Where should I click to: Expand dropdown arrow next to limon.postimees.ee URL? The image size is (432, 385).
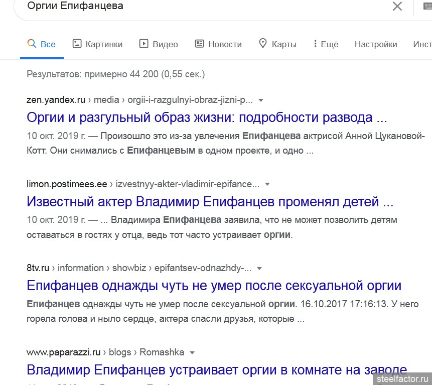pyautogui.click(x=267, y=184)
